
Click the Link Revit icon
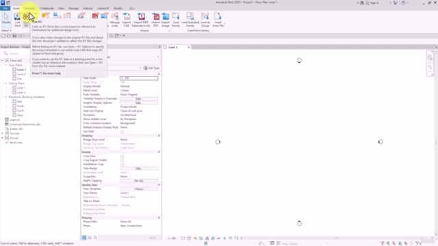[17, 20]
